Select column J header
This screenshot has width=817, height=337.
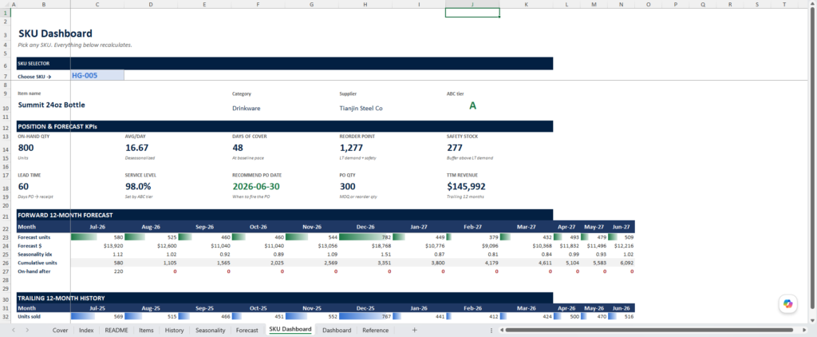[472, 4]
